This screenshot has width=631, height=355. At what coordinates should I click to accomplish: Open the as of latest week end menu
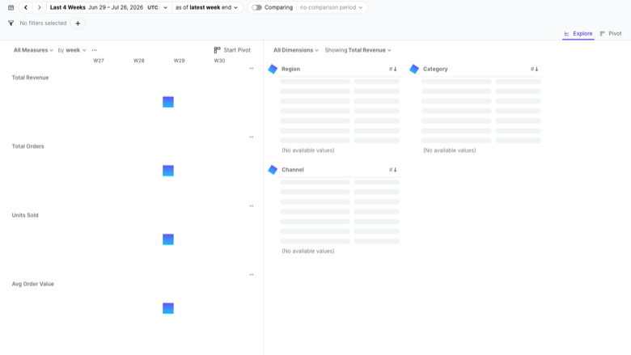pos(206,7)
